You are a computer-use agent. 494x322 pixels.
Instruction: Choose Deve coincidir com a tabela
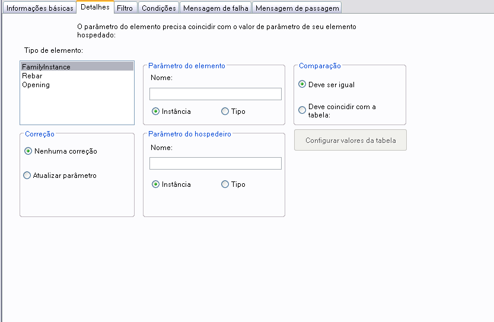click(302, 110)
